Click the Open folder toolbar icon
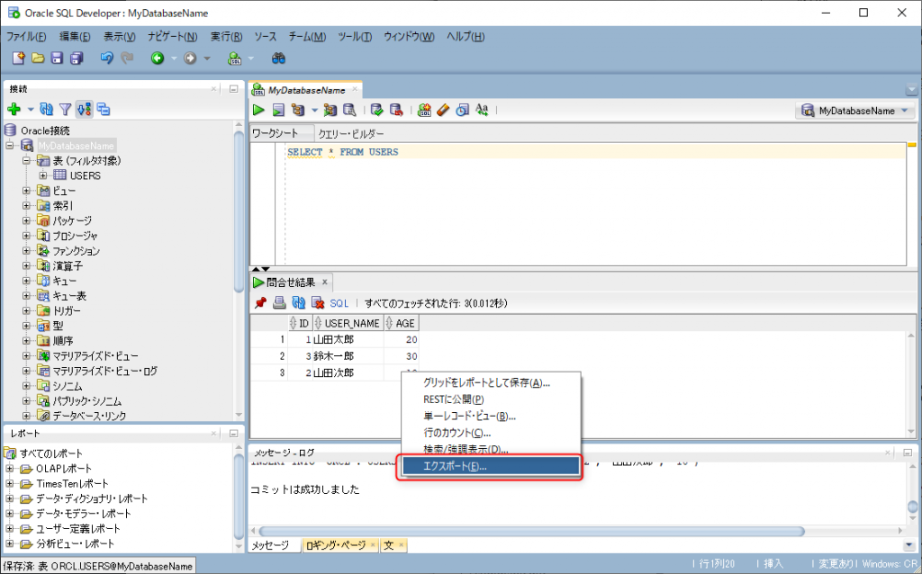The height and width of the screenshot is (574, 922). coord(38,58)
